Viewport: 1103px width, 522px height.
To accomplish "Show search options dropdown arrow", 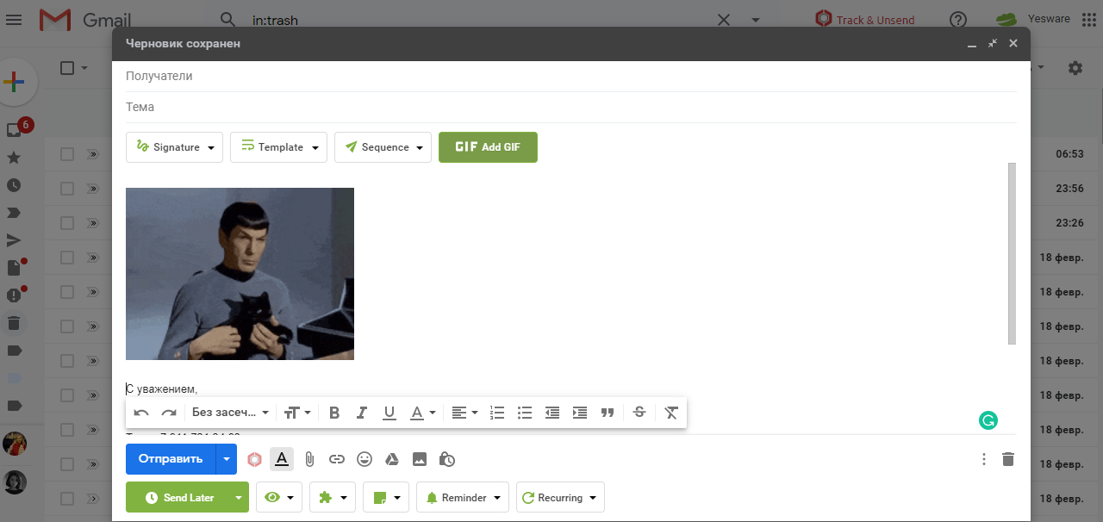I will [756, 20].
